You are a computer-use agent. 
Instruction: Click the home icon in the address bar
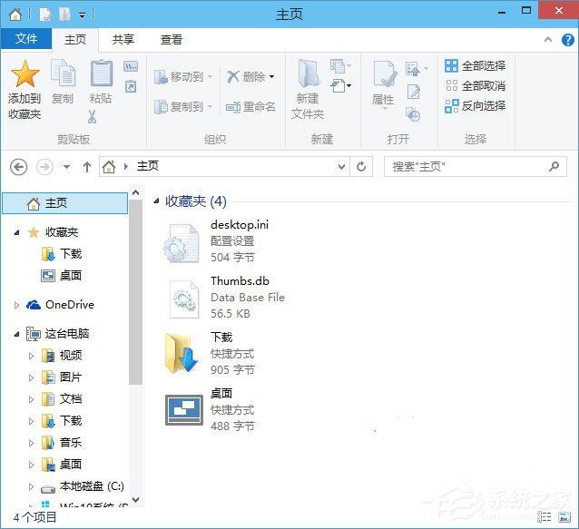pyautogui.click(x=109, y=166)
